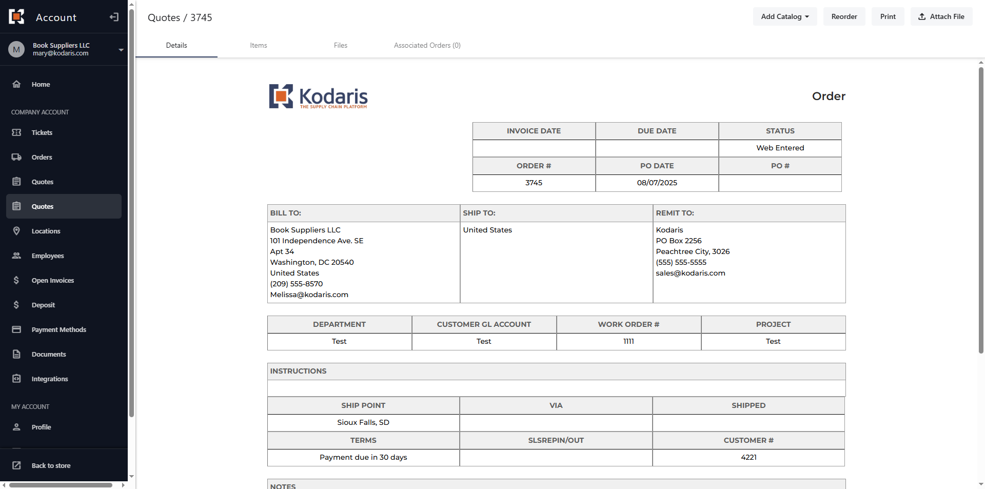Click the Back to store external-link icon

tap(16, 465)
